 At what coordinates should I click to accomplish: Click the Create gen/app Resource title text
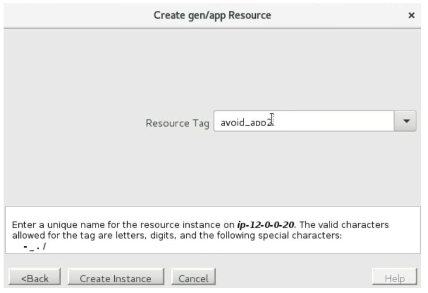click(x=212, y=15)
